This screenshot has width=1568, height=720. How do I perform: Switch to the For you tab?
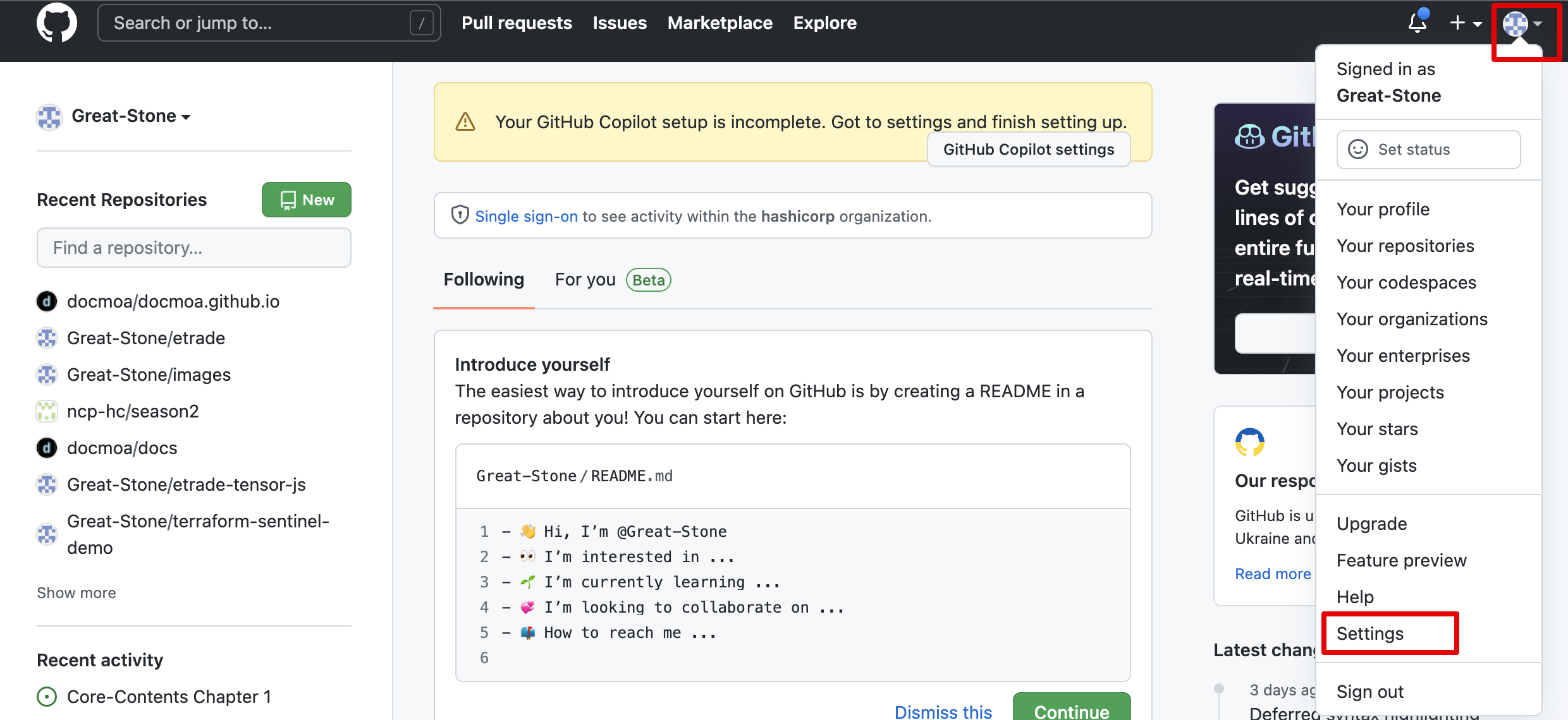(585, 279)
